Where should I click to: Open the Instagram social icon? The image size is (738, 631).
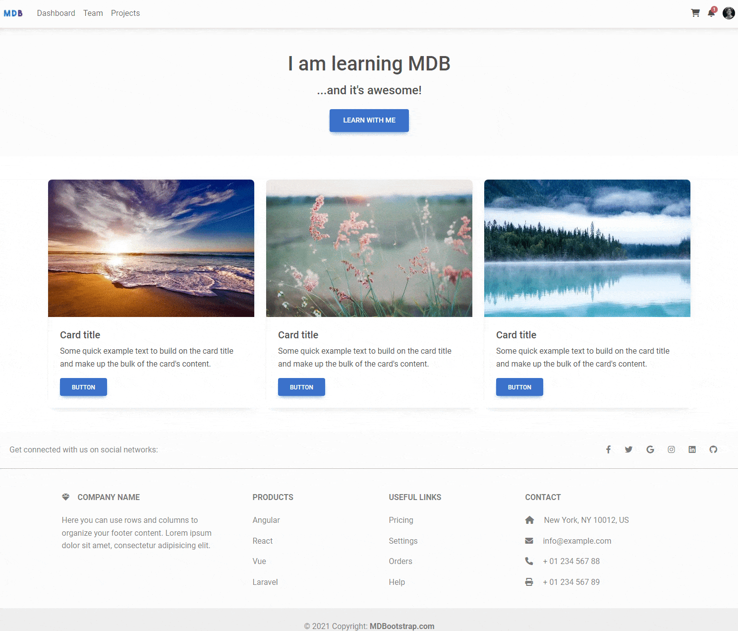click(x=671, y=449)
